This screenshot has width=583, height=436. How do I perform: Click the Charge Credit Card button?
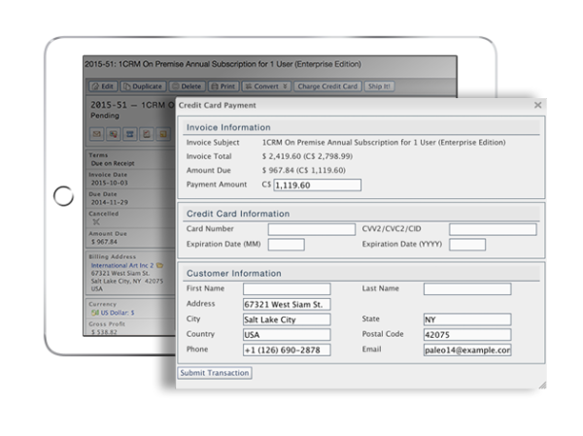click(326, 86)
